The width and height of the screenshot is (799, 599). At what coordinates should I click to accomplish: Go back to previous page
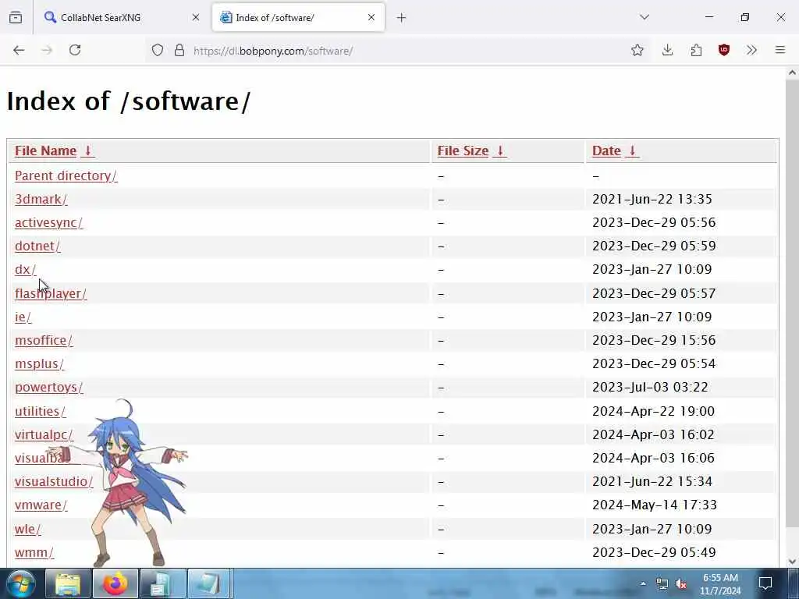tap(19, 50)
